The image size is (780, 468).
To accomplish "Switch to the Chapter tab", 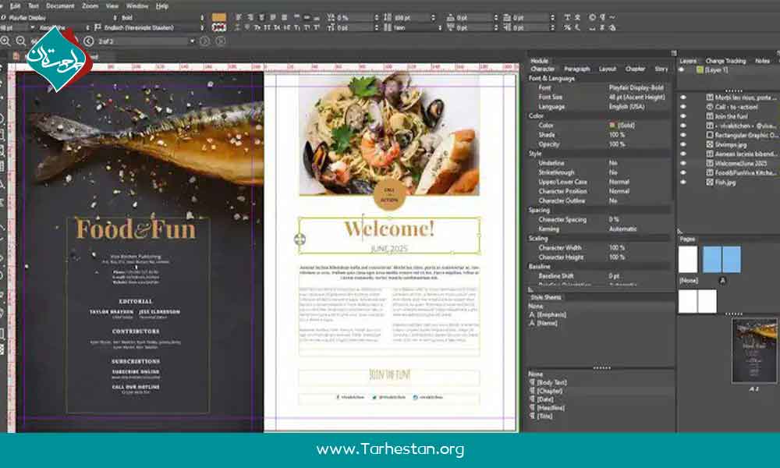I will click(x=635, y=69).
